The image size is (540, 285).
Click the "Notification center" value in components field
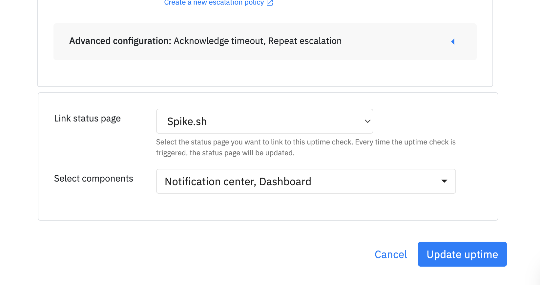pyautogui.click(x=210, y=182)
